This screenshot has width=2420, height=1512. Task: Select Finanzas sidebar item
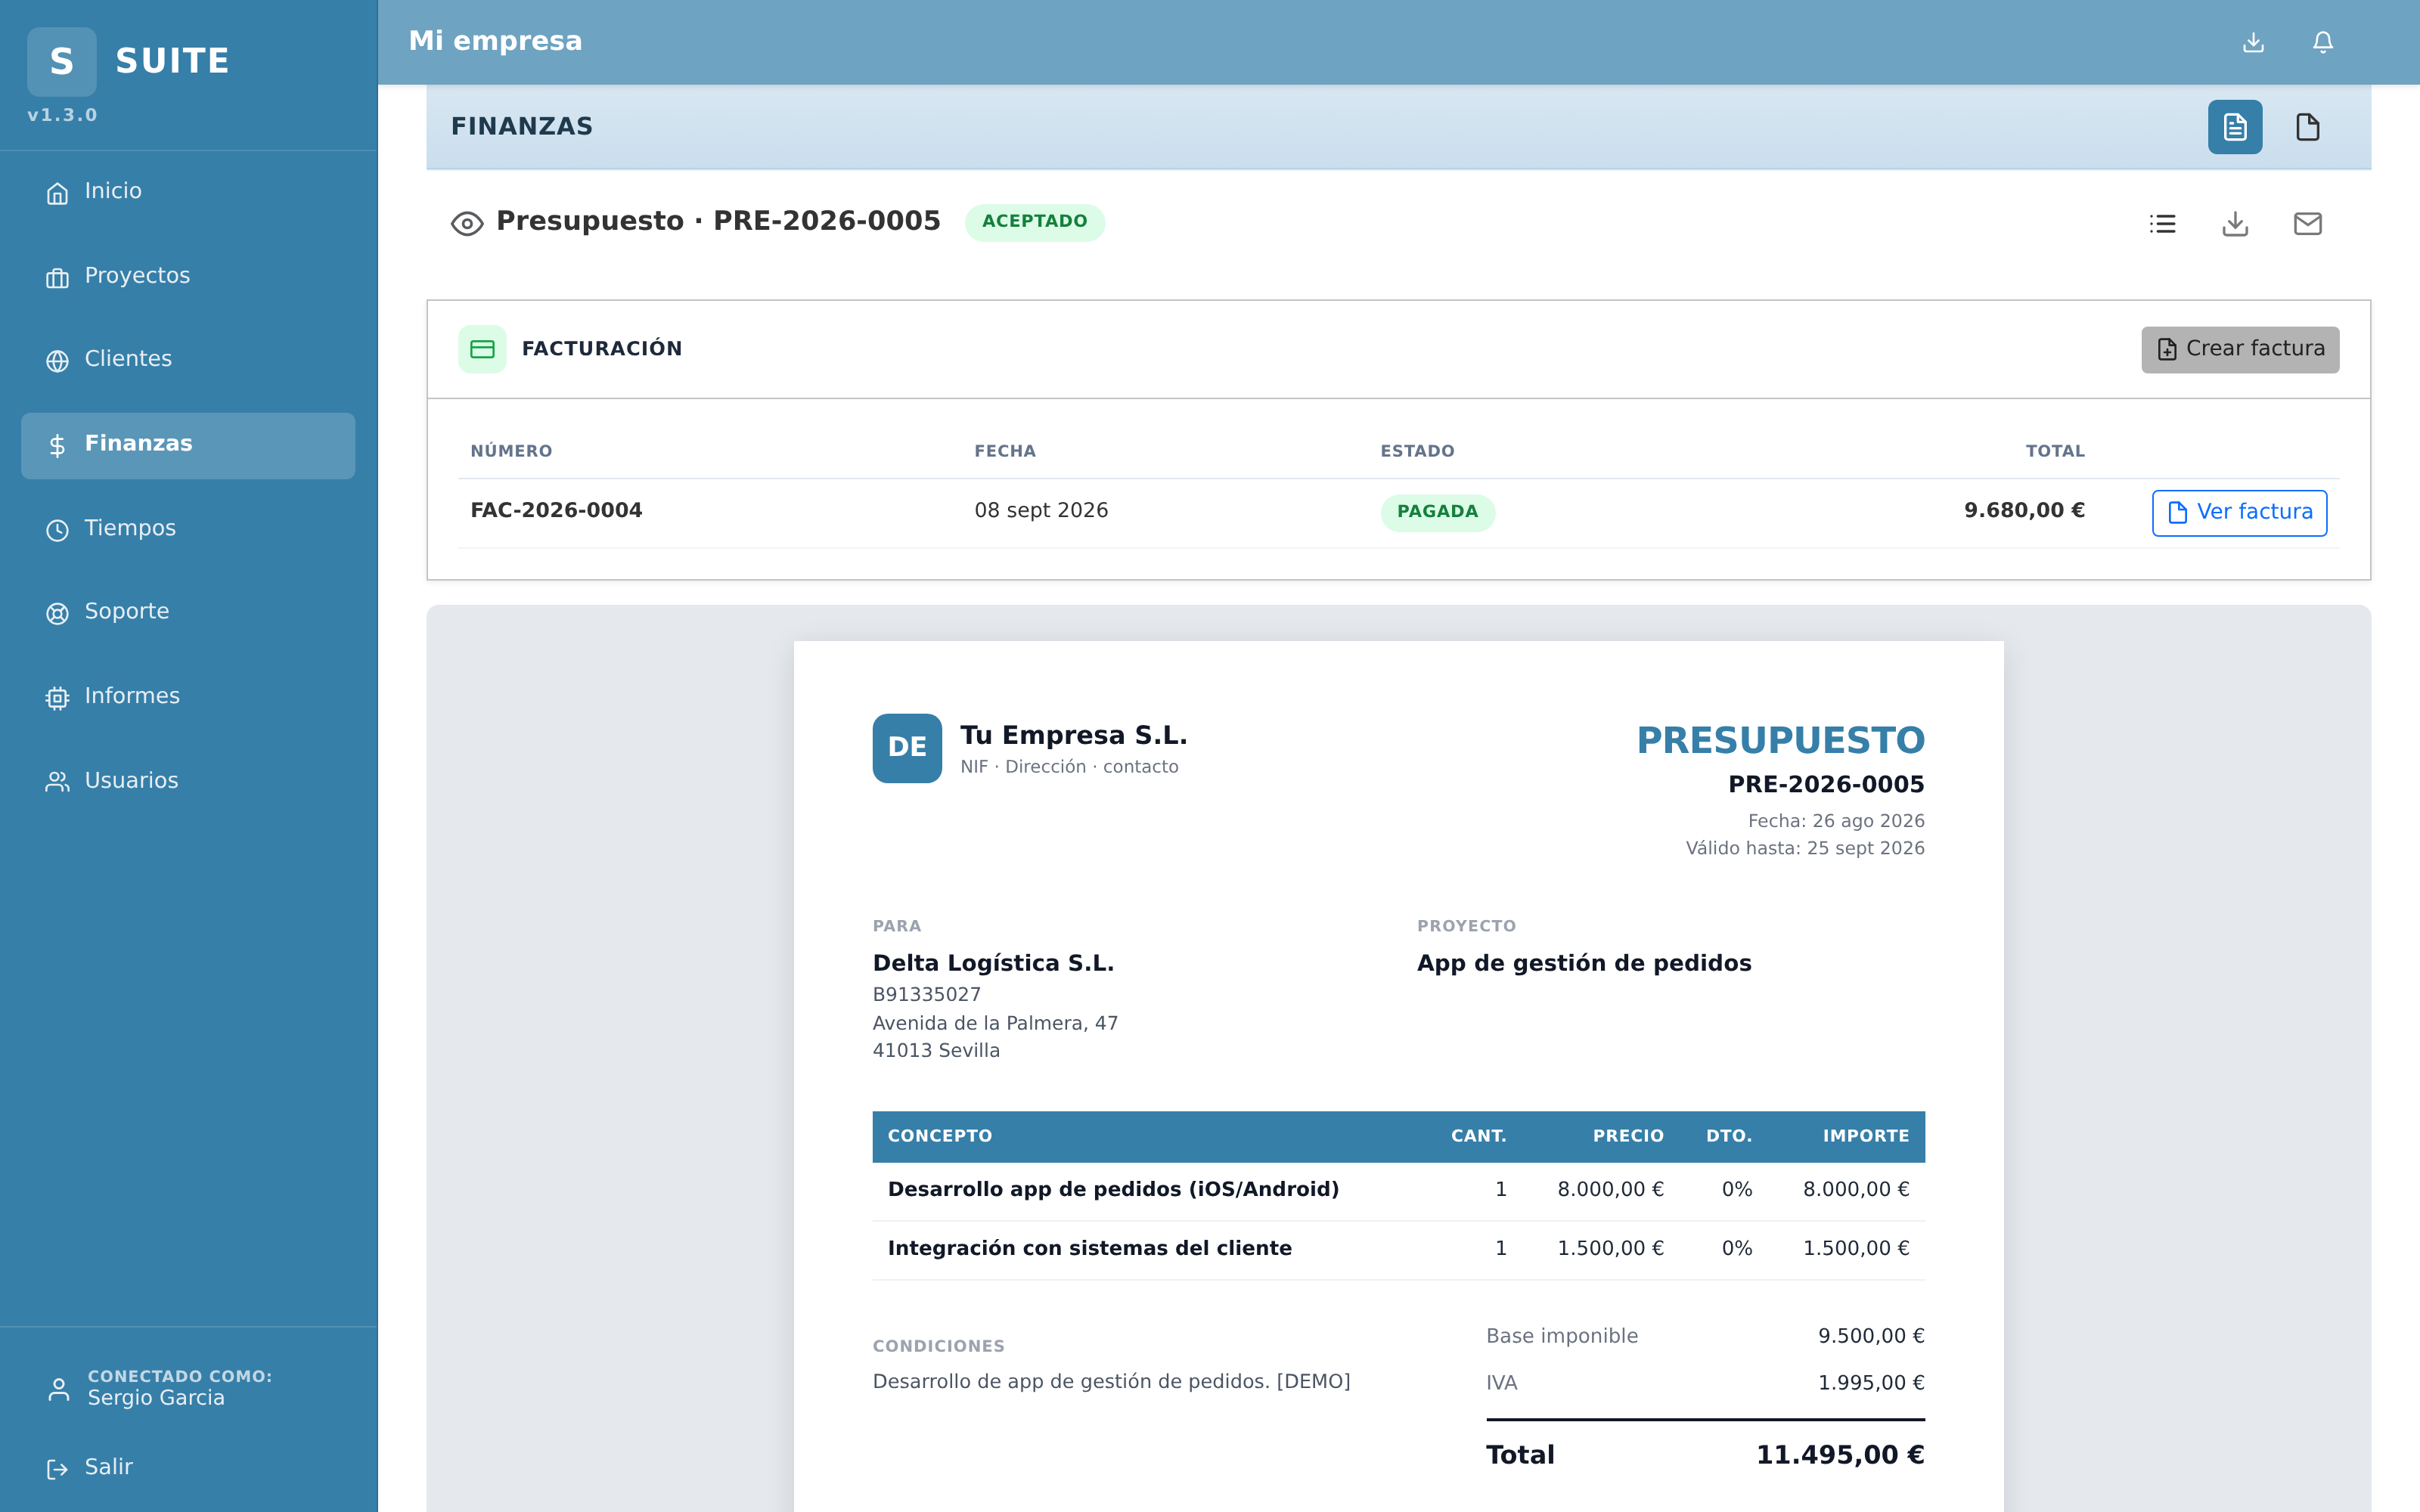point(188,445)
